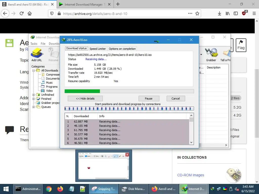Cancel the Aero10.iso download
259x194 pixels.
tap(176, 99)
